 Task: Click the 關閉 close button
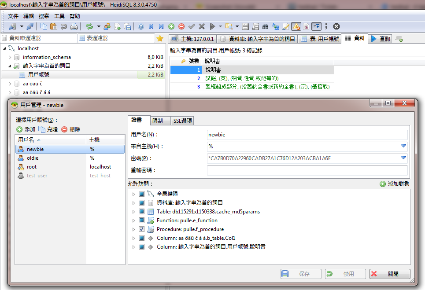tap(390, 274)
